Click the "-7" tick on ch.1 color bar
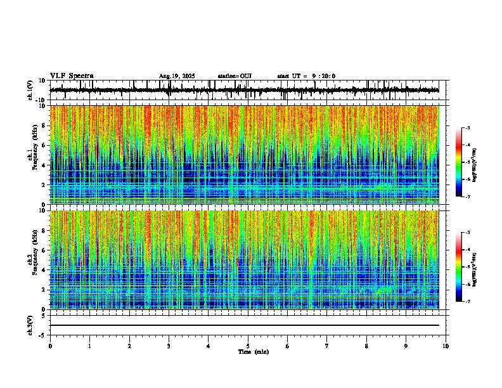Viewport: 502px width, 388px height. click(x=467, y=197)
